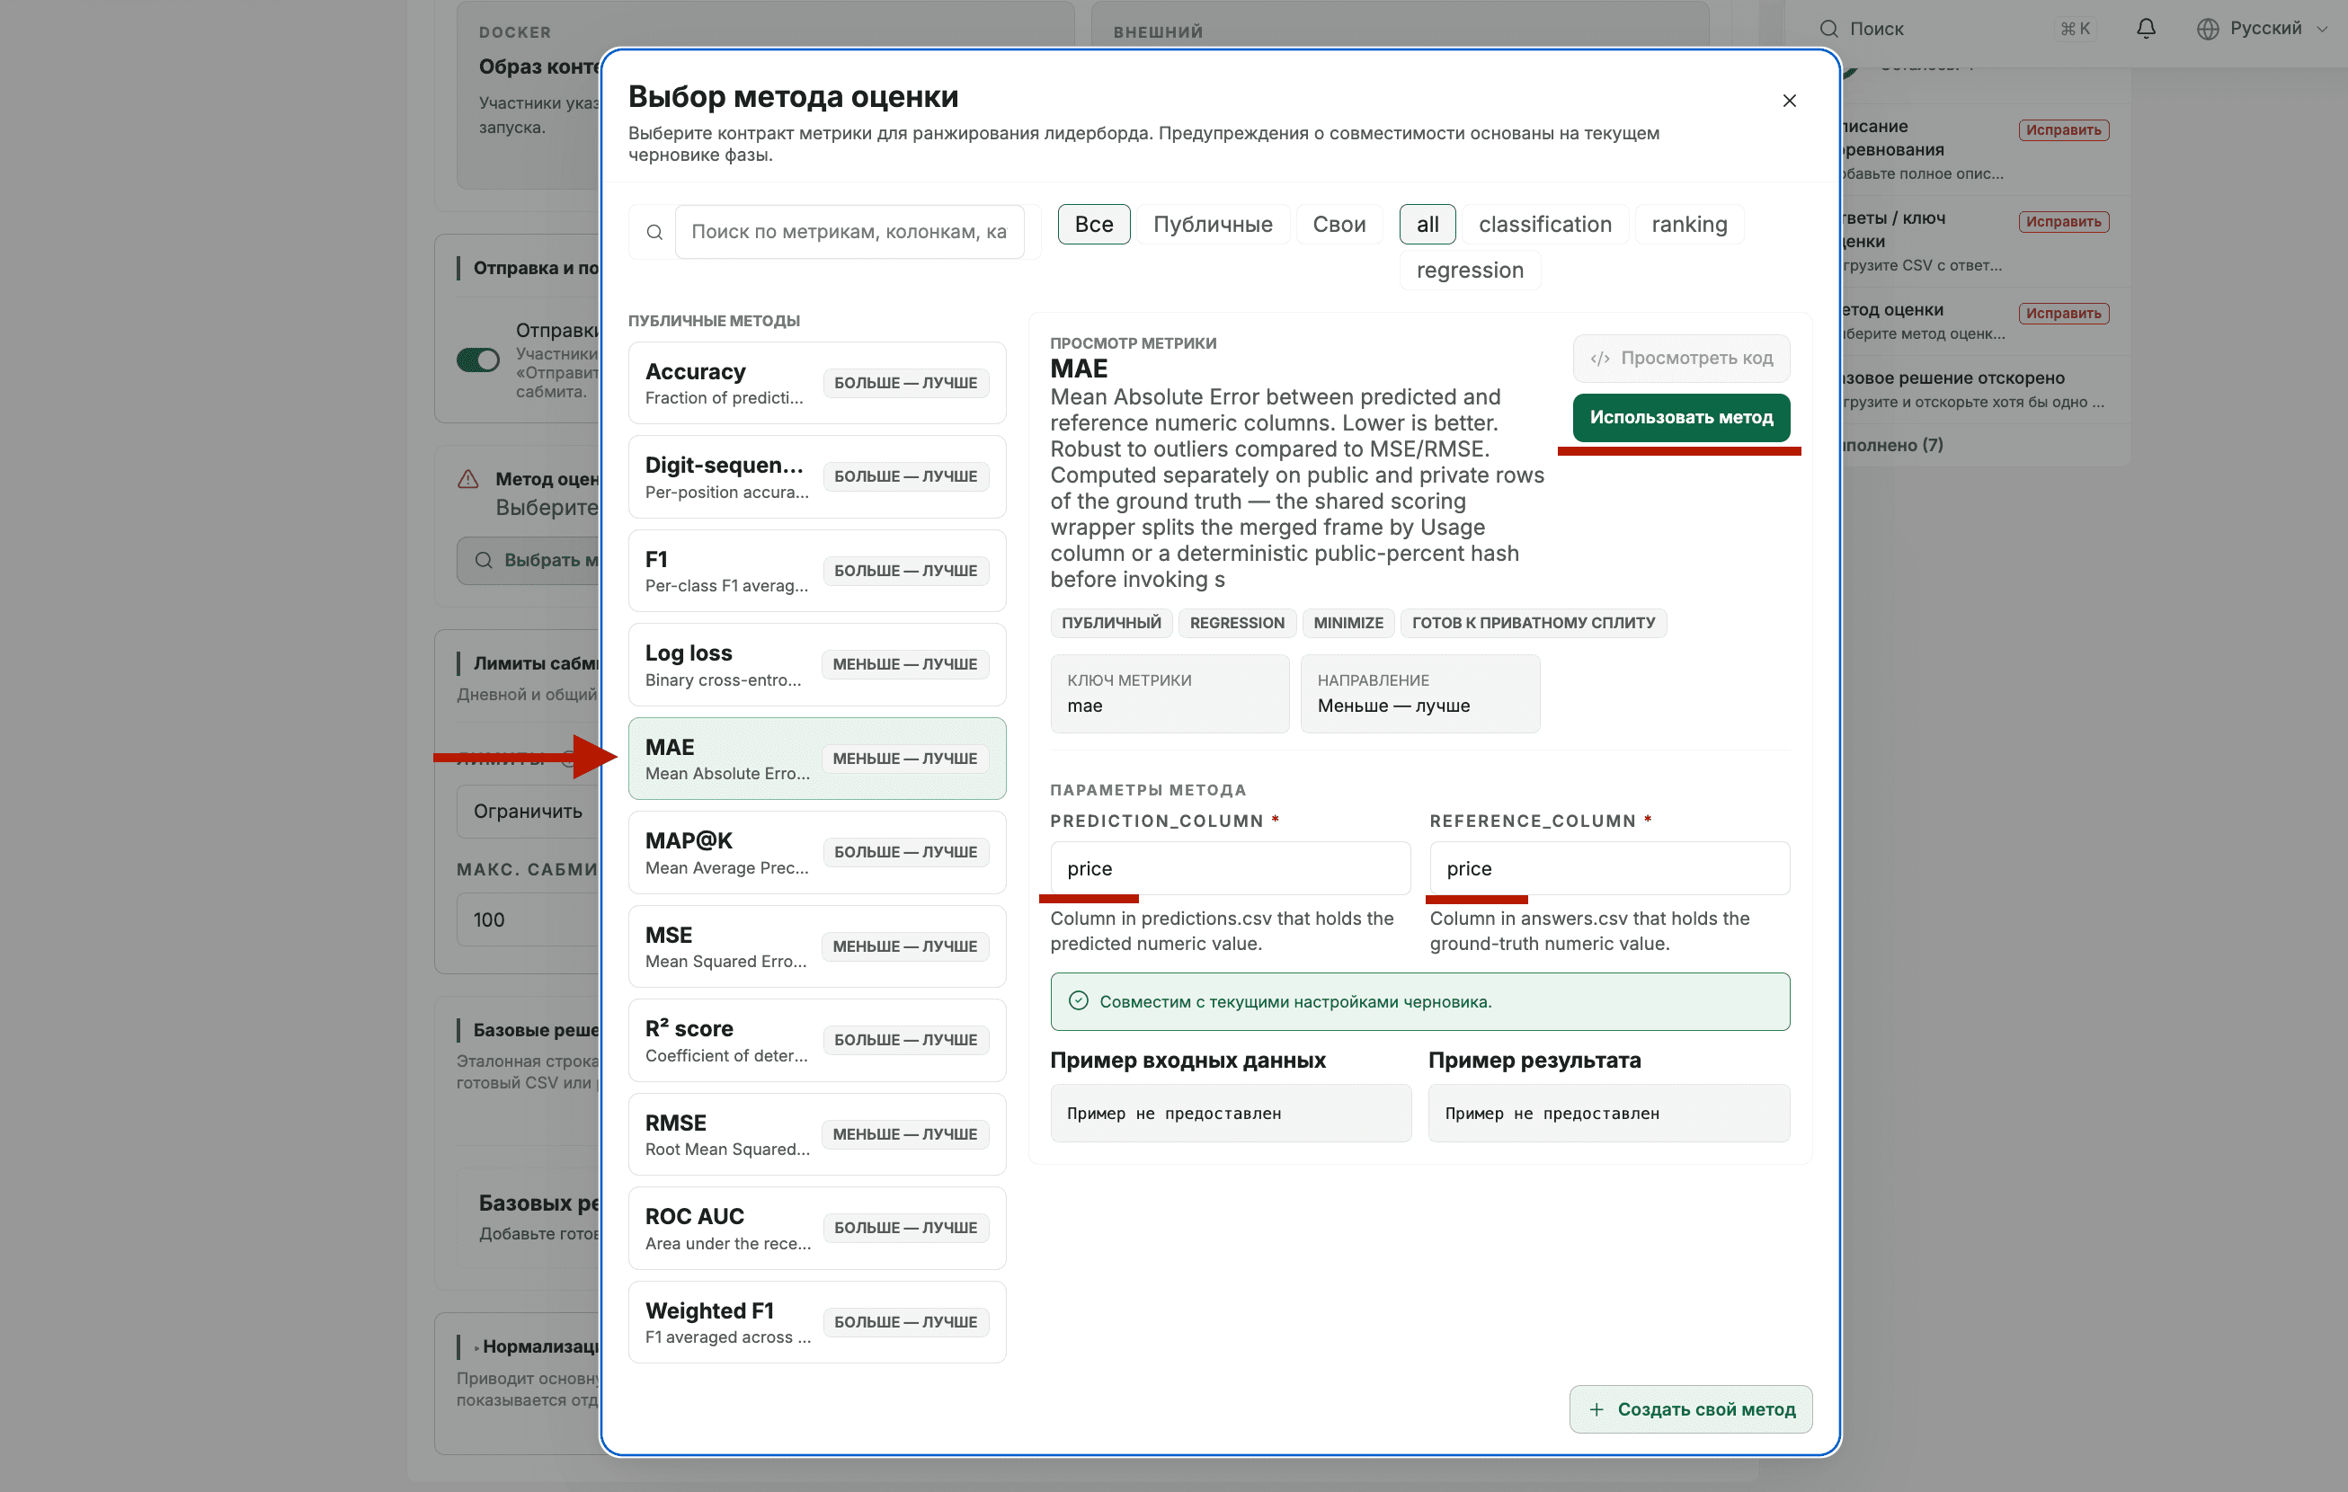2348x1492 pixels.
Task: Click the max submissions field showing 100
Action: (x=529, y=919)
